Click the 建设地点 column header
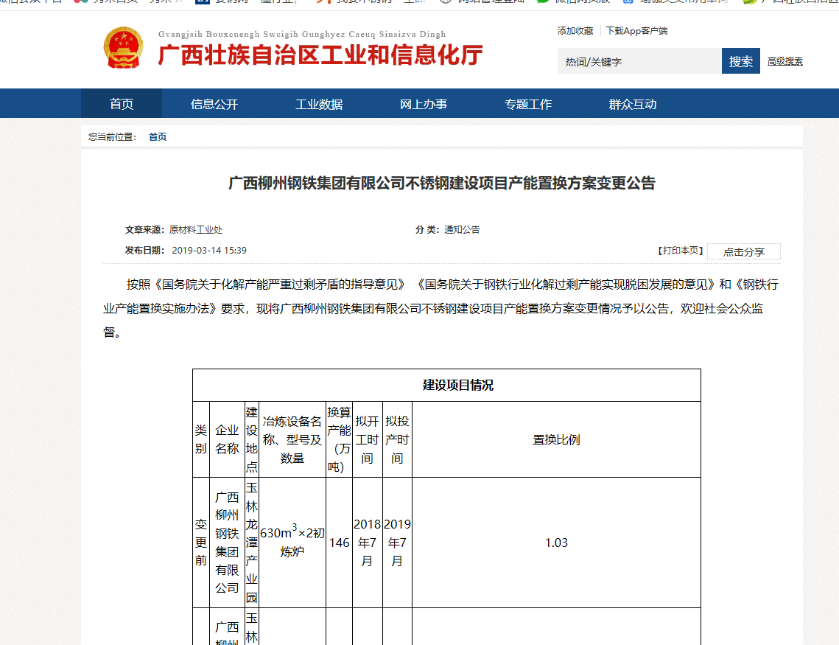Viewport: 839px width, 645px height. (x=251, y=439)
